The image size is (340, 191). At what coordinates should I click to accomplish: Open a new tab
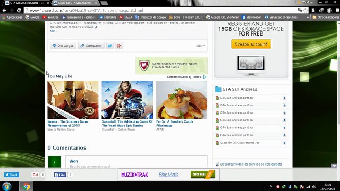104,3
